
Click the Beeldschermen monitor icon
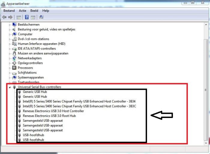pyautogui.click(x=14, y=25)
